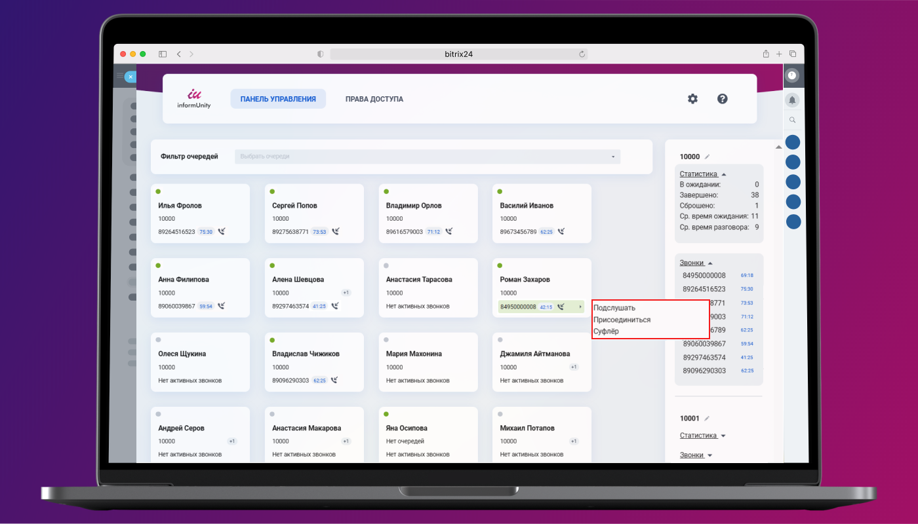
Task: Click the Завершено: 38 statistics row
Action: [x=719, y=195]
